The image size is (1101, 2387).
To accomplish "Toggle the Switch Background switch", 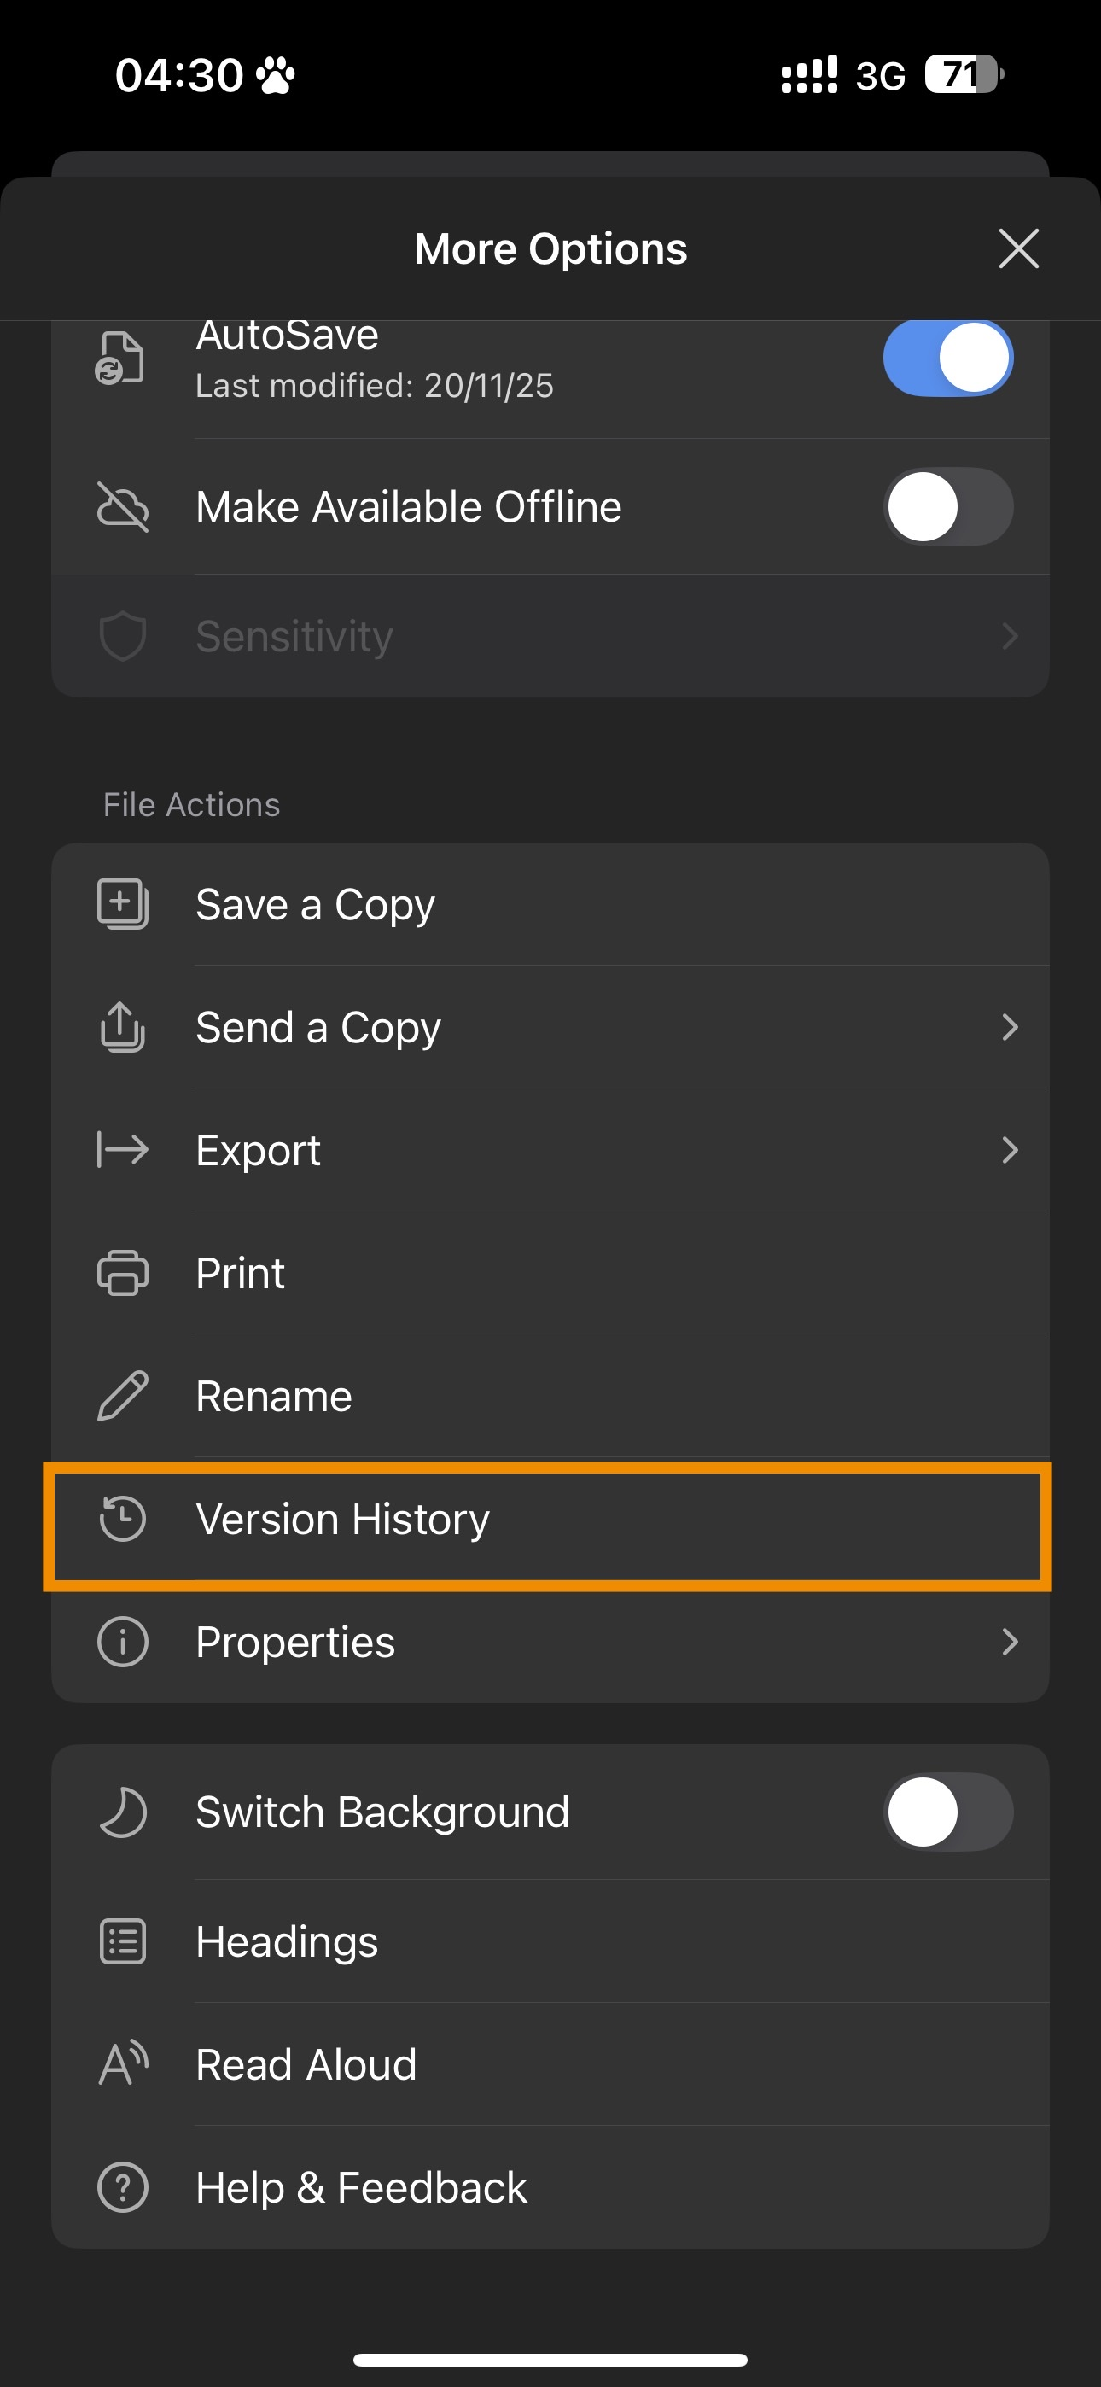I will (947, 1812).
